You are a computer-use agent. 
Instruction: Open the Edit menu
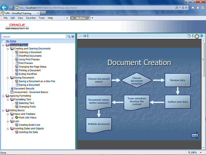click(13, 18)
